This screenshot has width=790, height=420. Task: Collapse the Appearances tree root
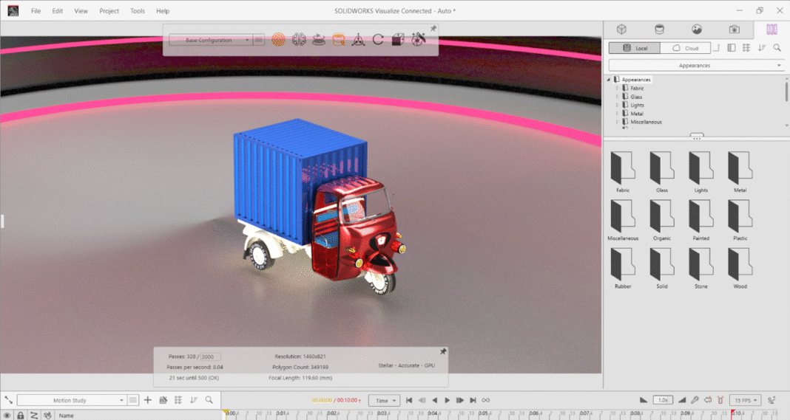[x=609, y=80]
